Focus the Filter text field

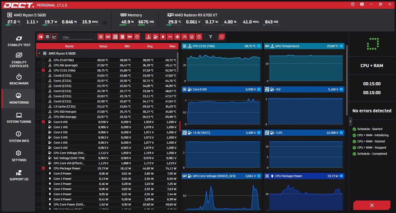[77, 37]
